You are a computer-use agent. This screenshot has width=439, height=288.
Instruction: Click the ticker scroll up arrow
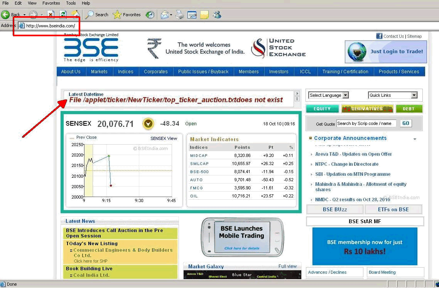tap(297, 93)
